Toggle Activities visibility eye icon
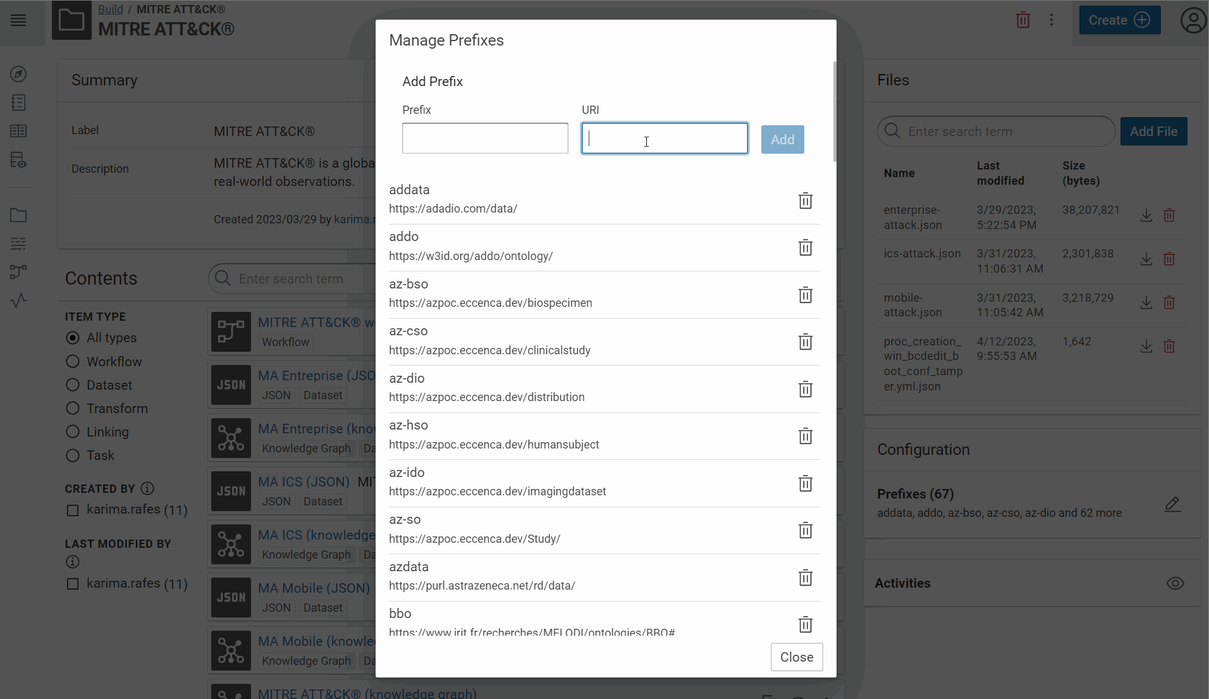Viewport: 1209px width, 699px height. (x=1175, y=583)
